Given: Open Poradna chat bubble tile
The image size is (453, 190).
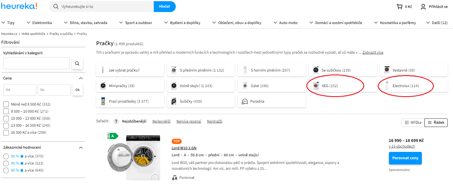Looking at the screenshot, I should click(x=272, y=101).
